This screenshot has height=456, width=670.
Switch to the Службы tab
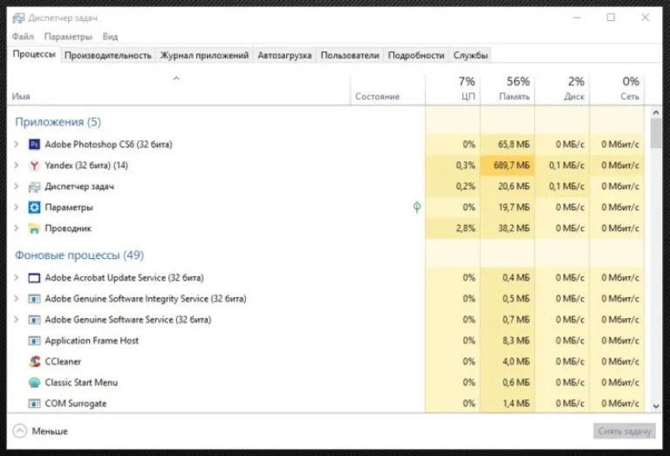point(470,56)
